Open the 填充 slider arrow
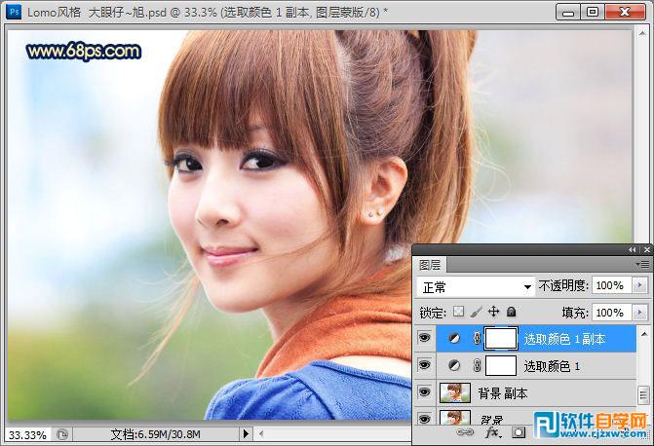The height and width of the screenshot is (446, 654). pyautogui.click(x=639, y=313)
